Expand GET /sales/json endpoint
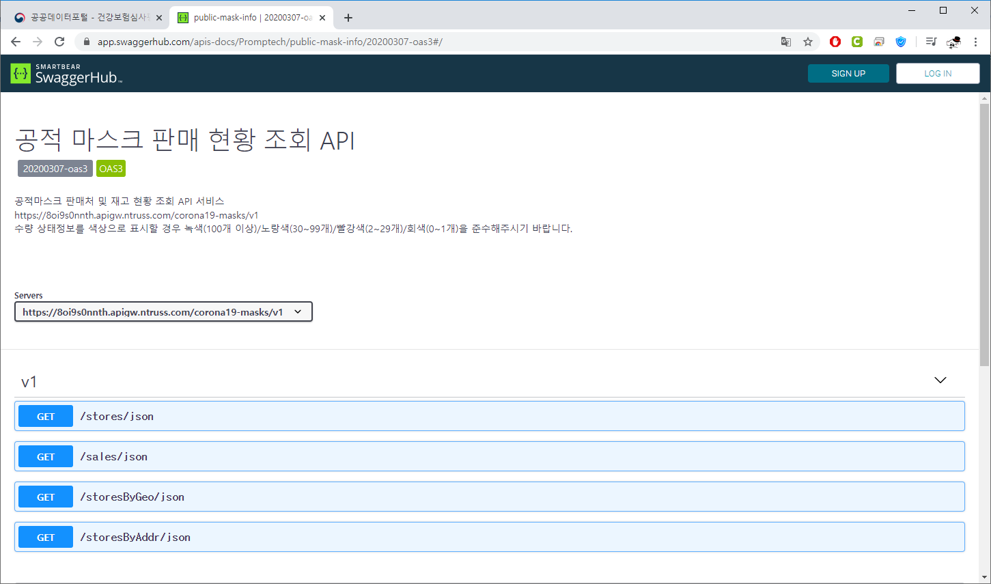991x584 pixels. point(489,456)
